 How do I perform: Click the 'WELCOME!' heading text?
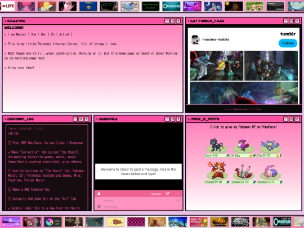14,28
